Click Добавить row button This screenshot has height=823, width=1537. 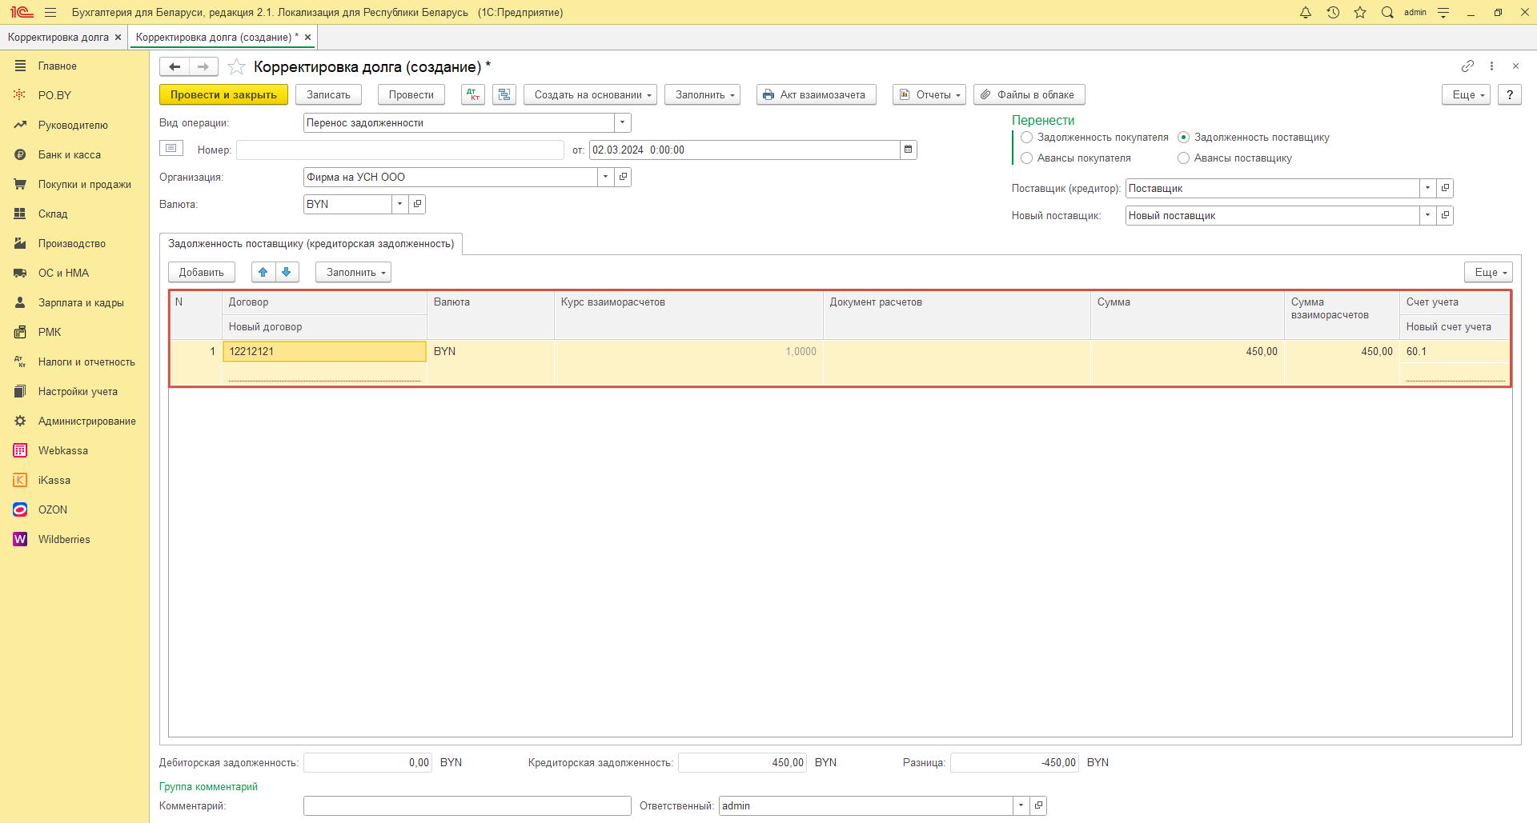point(202,272)
